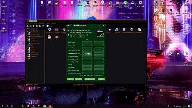Open the Системная плата icon in main pane
The height and width of the screenshot is (108, 192).
[x=57, y=31]
